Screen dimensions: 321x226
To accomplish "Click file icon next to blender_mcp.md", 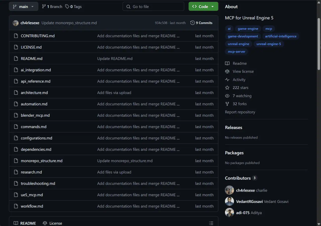I will coord(16,115).
